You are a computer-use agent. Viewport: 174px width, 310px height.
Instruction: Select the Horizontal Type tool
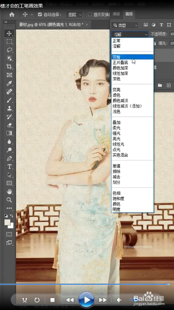(9, 167)
